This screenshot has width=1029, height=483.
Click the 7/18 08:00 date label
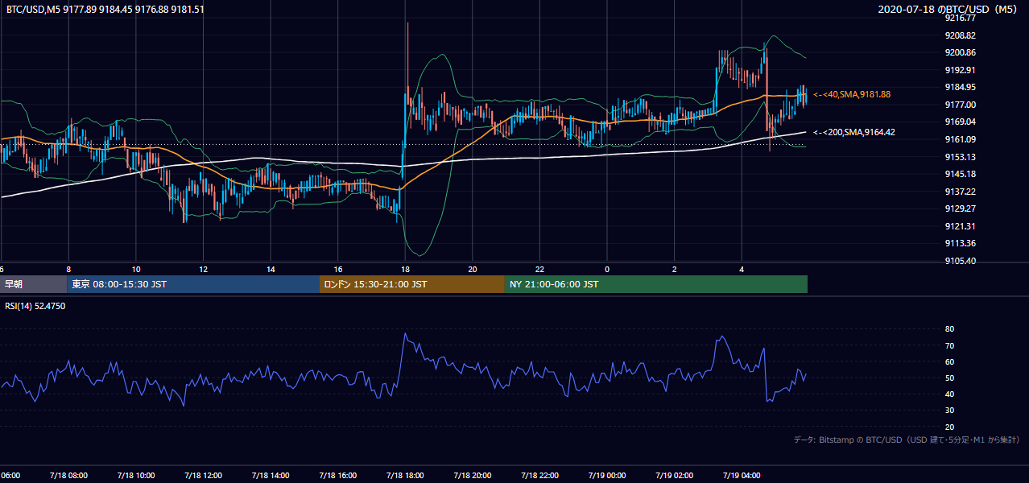(x=68, y=476)
